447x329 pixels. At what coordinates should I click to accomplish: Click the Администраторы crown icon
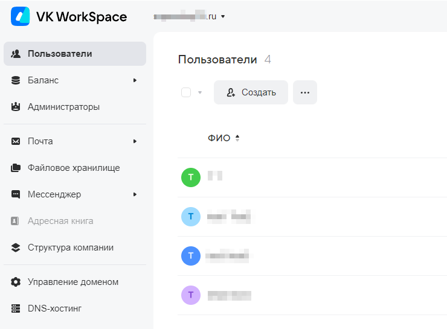tap(16, 107)
